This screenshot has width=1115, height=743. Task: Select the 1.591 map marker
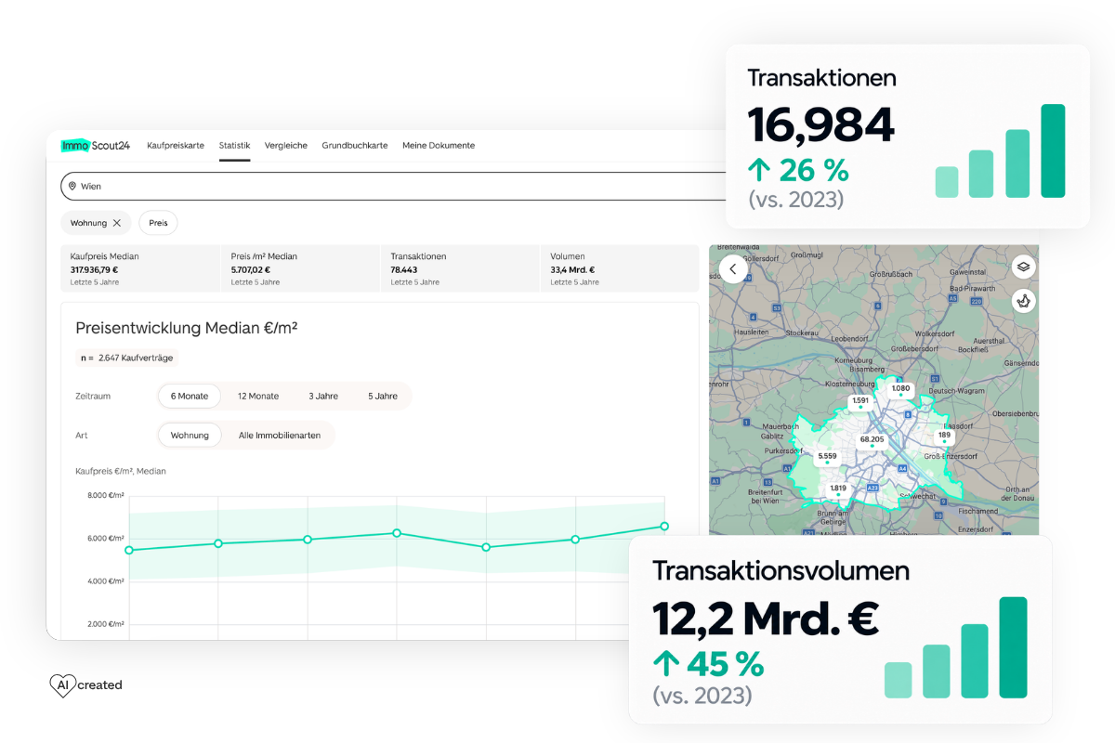[x=860, y=401]
